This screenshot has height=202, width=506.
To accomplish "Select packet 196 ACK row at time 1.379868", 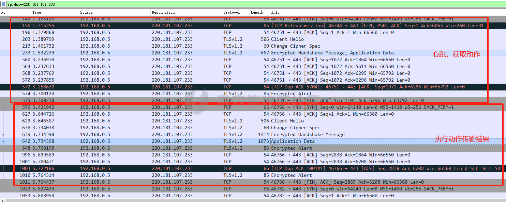I will pos(253,32).
